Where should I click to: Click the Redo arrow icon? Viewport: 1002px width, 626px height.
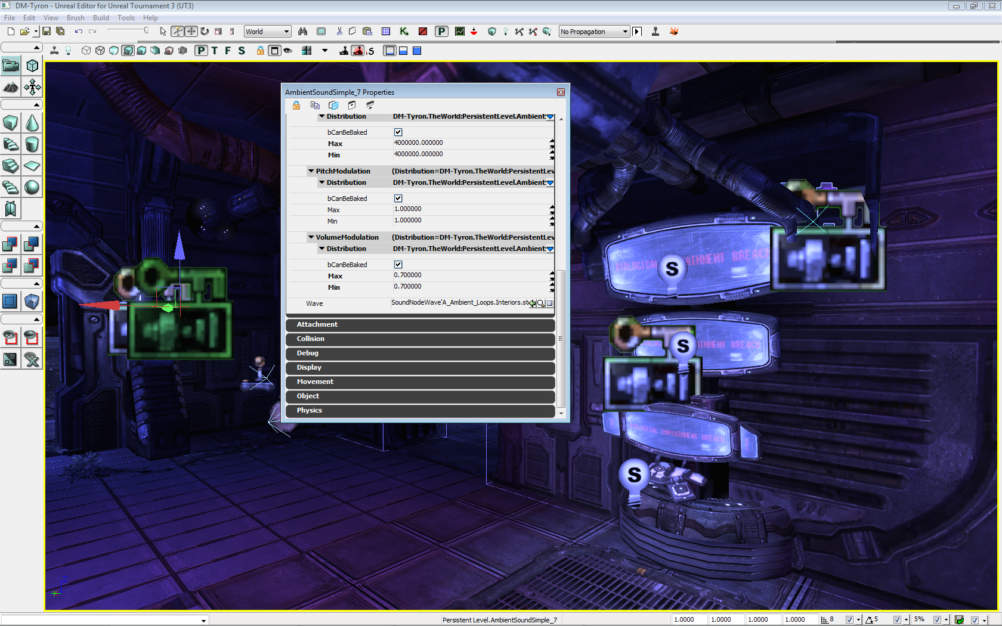click(92, 32)
